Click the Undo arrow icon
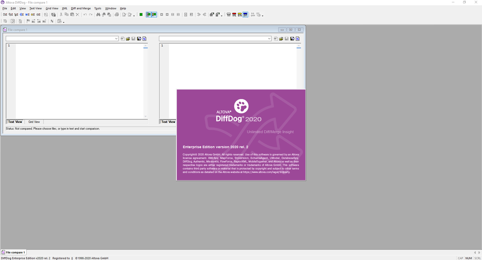The height and width of the screenshot is (260, 482). point(85,15)
